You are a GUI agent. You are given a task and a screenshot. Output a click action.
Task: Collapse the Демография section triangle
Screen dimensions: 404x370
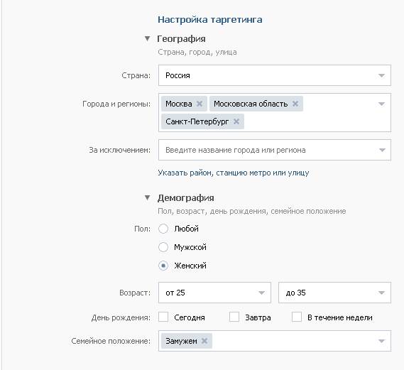pyautogui.click(x=147, y=197)
